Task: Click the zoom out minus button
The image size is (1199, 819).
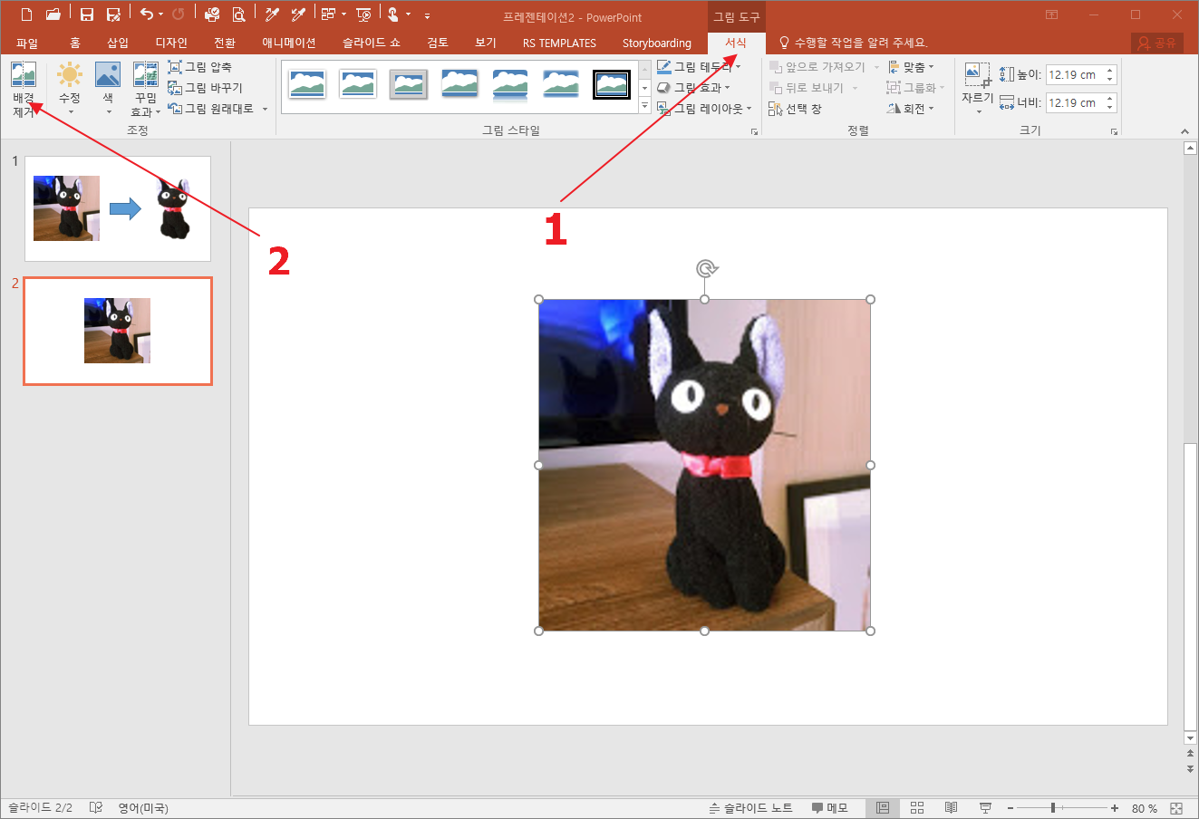Action: tap(1010, 808)
